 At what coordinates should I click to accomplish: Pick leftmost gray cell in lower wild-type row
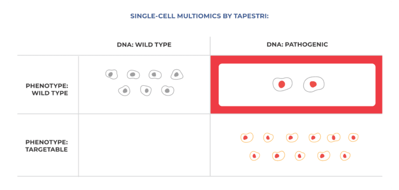[x=124, y=91]
